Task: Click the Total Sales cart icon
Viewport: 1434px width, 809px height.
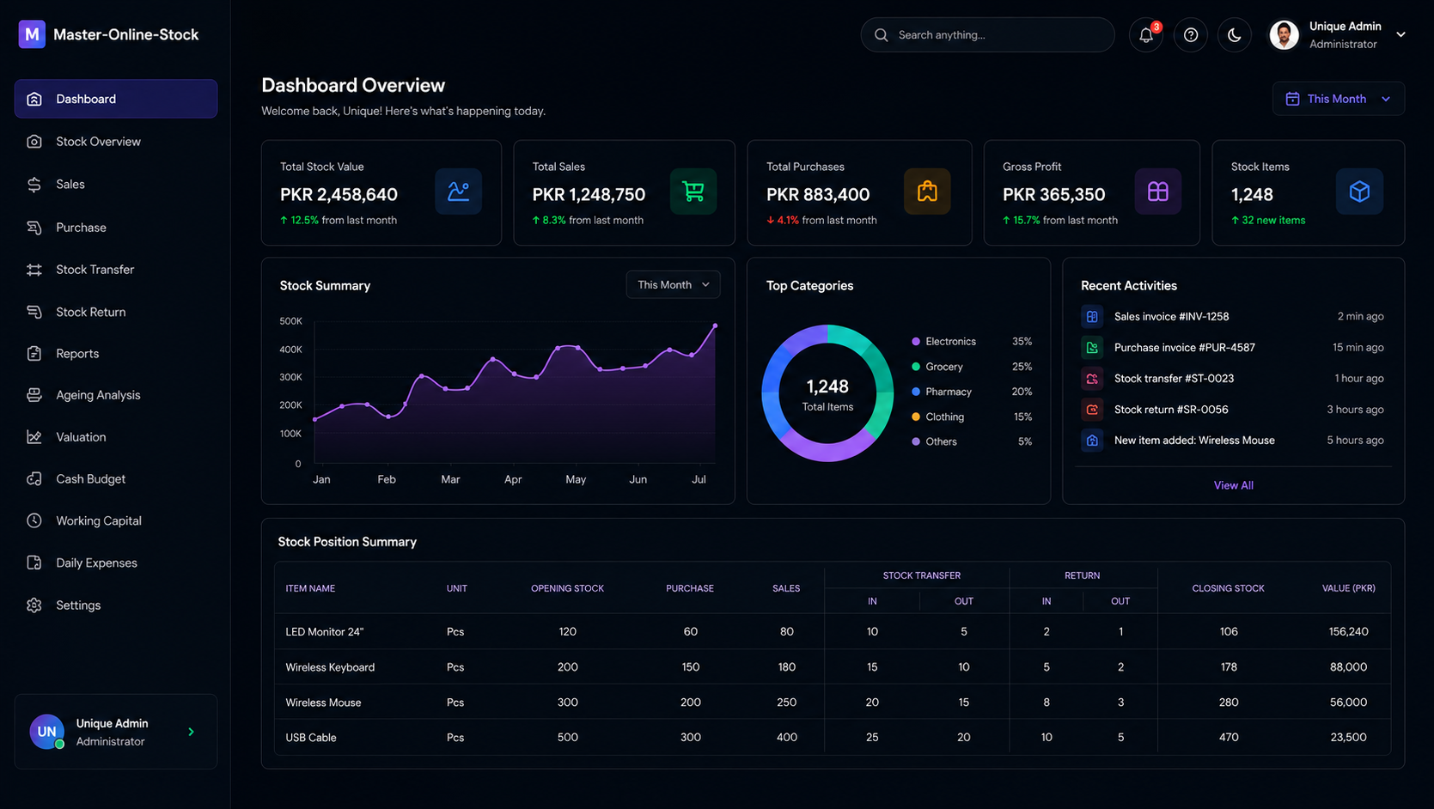Action: pyautogui.click(x=693, y=191)
